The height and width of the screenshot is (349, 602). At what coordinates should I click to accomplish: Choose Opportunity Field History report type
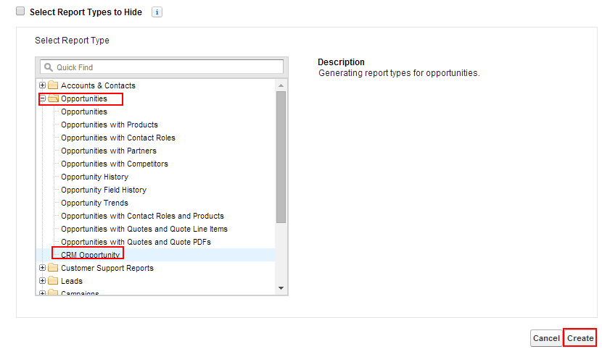[104, 190]
